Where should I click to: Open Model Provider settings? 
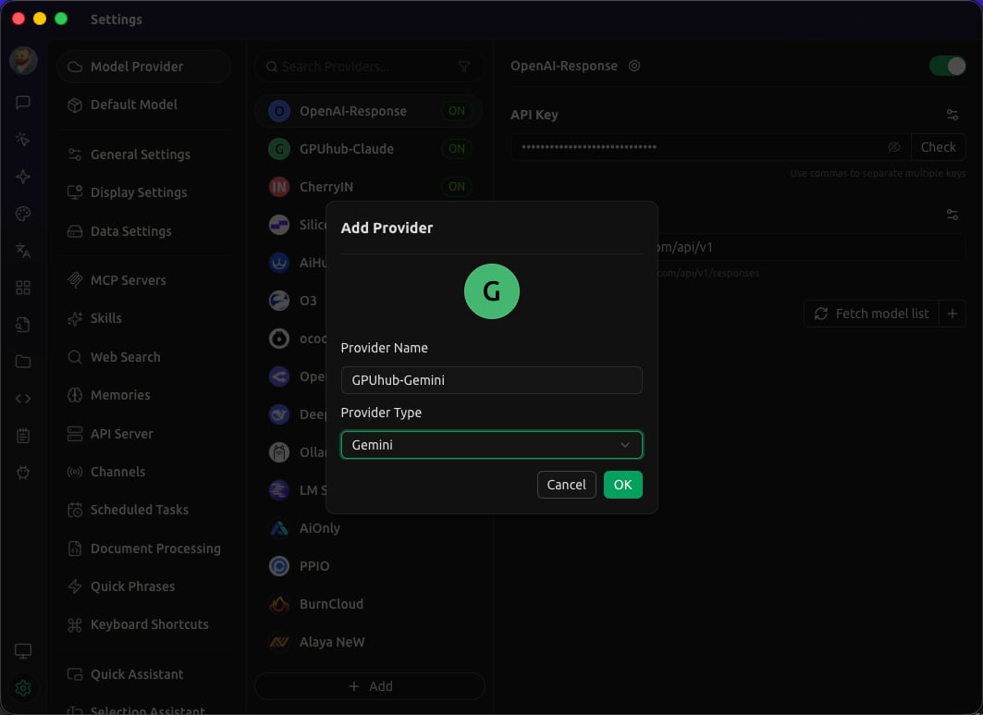click(x=143, y=67)
